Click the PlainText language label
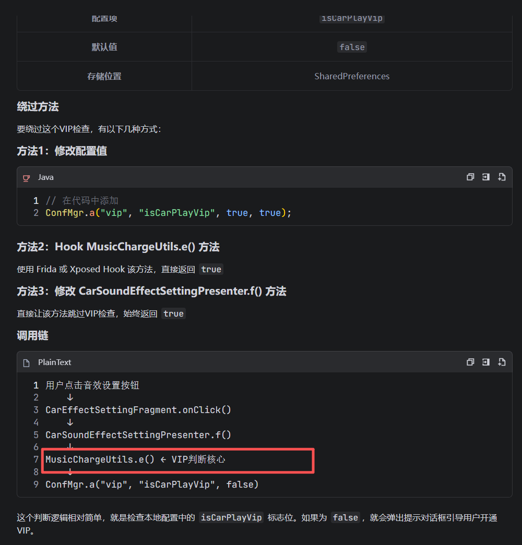The width and height of the screenshot is (522, 545). pyautogui.click(x=54, y=362)
